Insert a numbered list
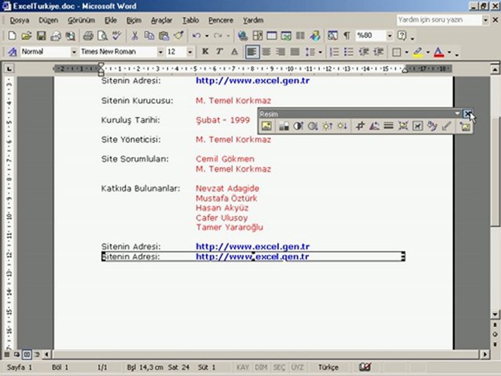This screenshot has width=501, height=376. 334,52
